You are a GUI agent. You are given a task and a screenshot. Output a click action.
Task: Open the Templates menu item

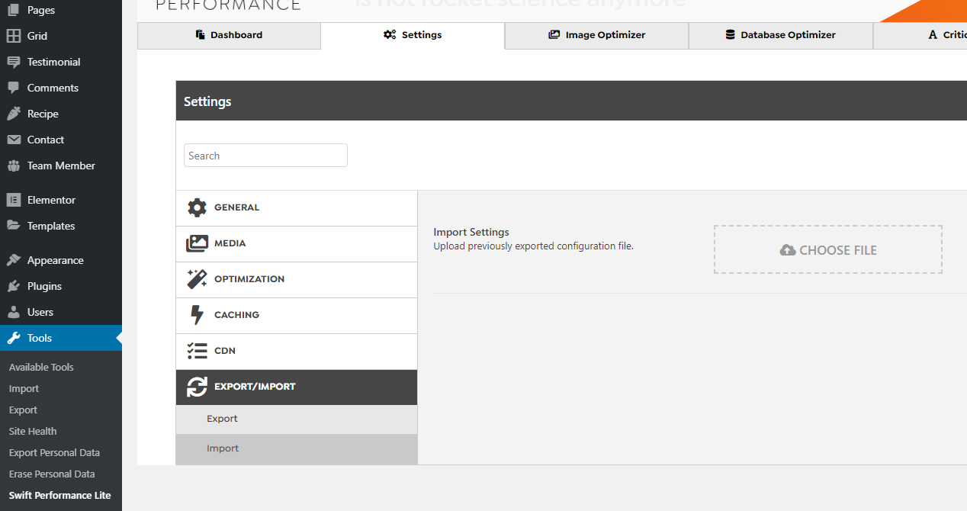coord(61,226)
